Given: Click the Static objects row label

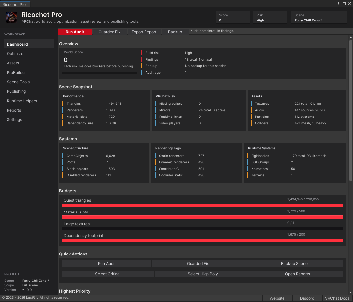Looking at the screenshot, I should click(x=77, y=169).
